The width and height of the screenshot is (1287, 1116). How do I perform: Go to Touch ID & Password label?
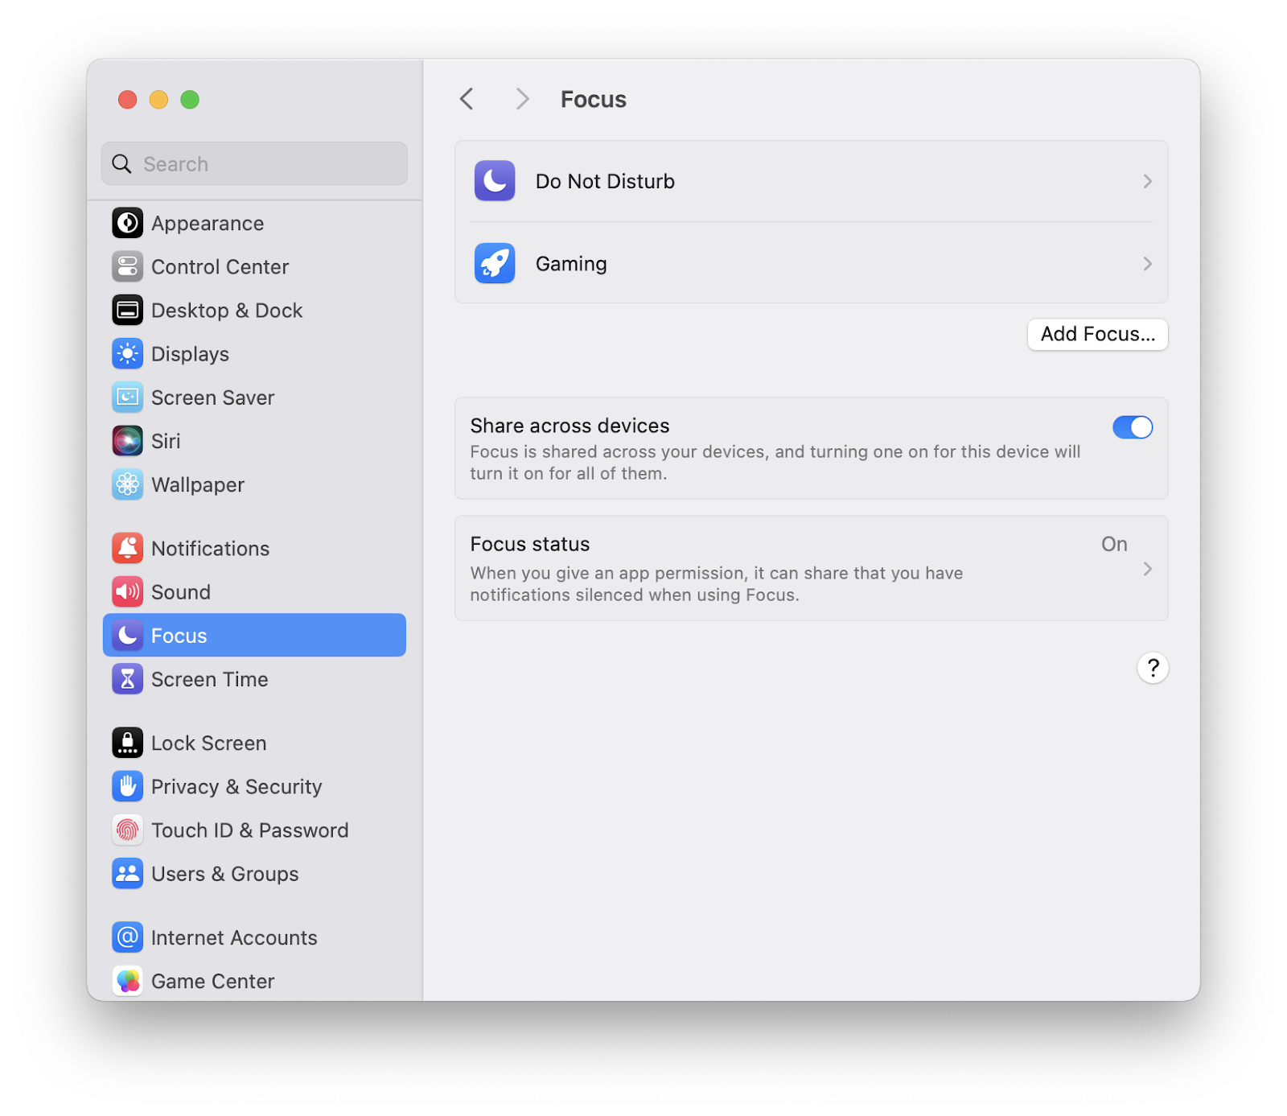(x=249, y=830)
